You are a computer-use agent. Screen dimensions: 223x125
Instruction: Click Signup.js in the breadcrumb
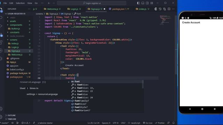tap(52, 14)
